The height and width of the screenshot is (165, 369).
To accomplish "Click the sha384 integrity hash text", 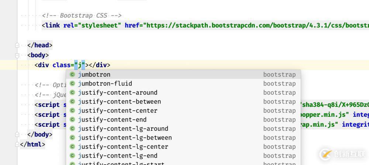I will (335, 105).
